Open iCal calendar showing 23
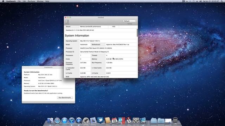 [x=114, y=120]
